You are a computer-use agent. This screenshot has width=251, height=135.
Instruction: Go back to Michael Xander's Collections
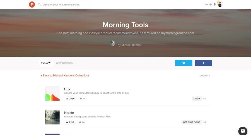point(65,75)
